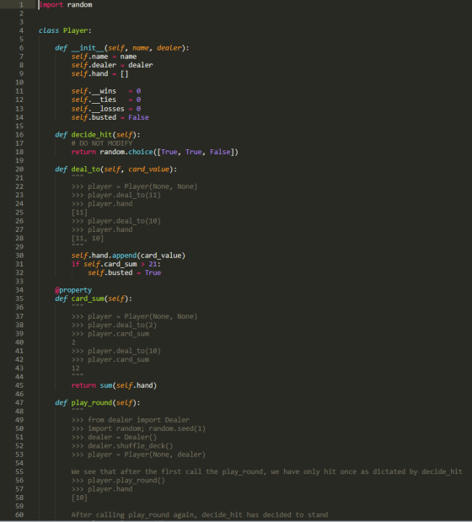Viewport: 472px width, 522px height.
Task: Click the 'self.__ties = 0' assignment
Action: pyautogui.click(x=105, y=100)
